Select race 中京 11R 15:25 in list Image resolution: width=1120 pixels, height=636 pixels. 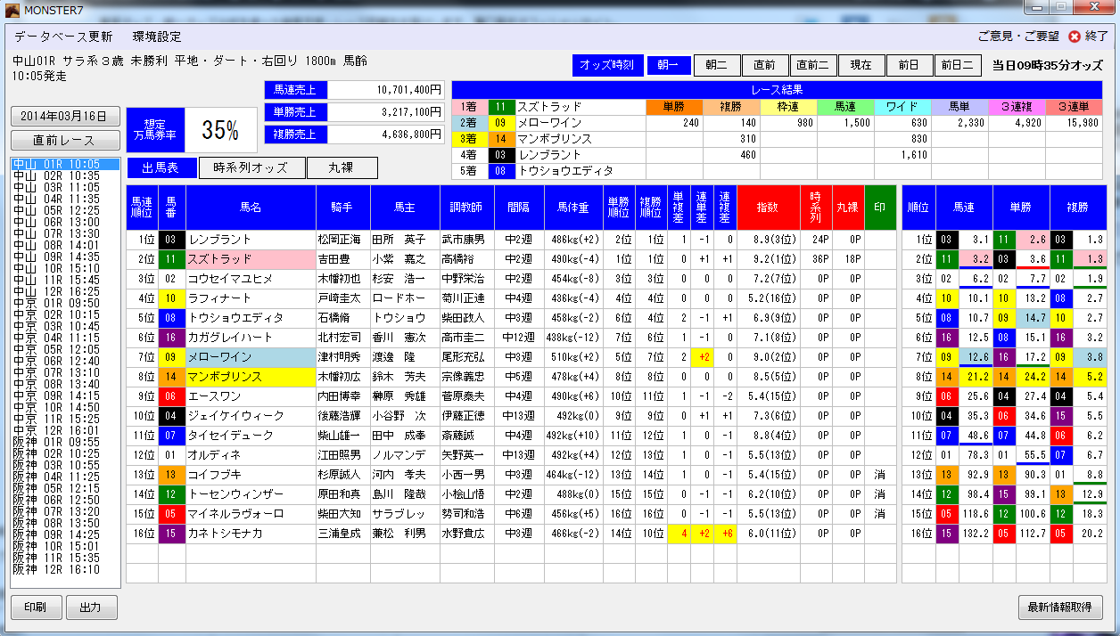point(65,419)
